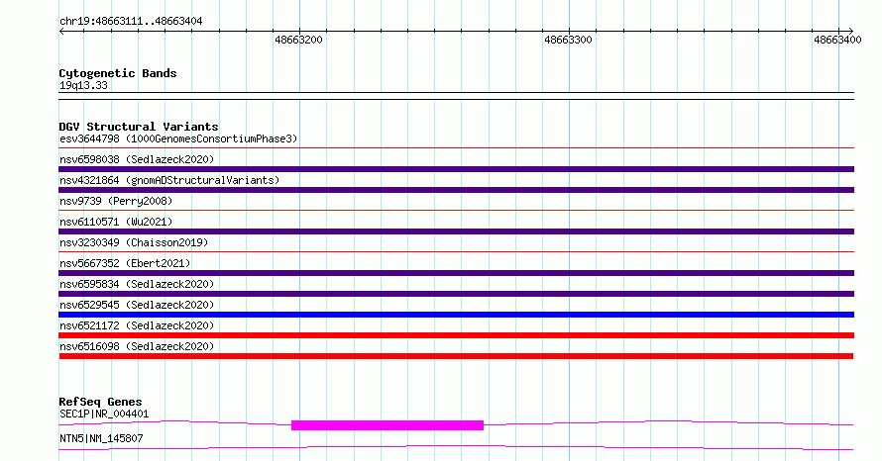Click the Cytogenetic Bands track title
Screen dimensions: 882x461
click(x=118, y=73)
